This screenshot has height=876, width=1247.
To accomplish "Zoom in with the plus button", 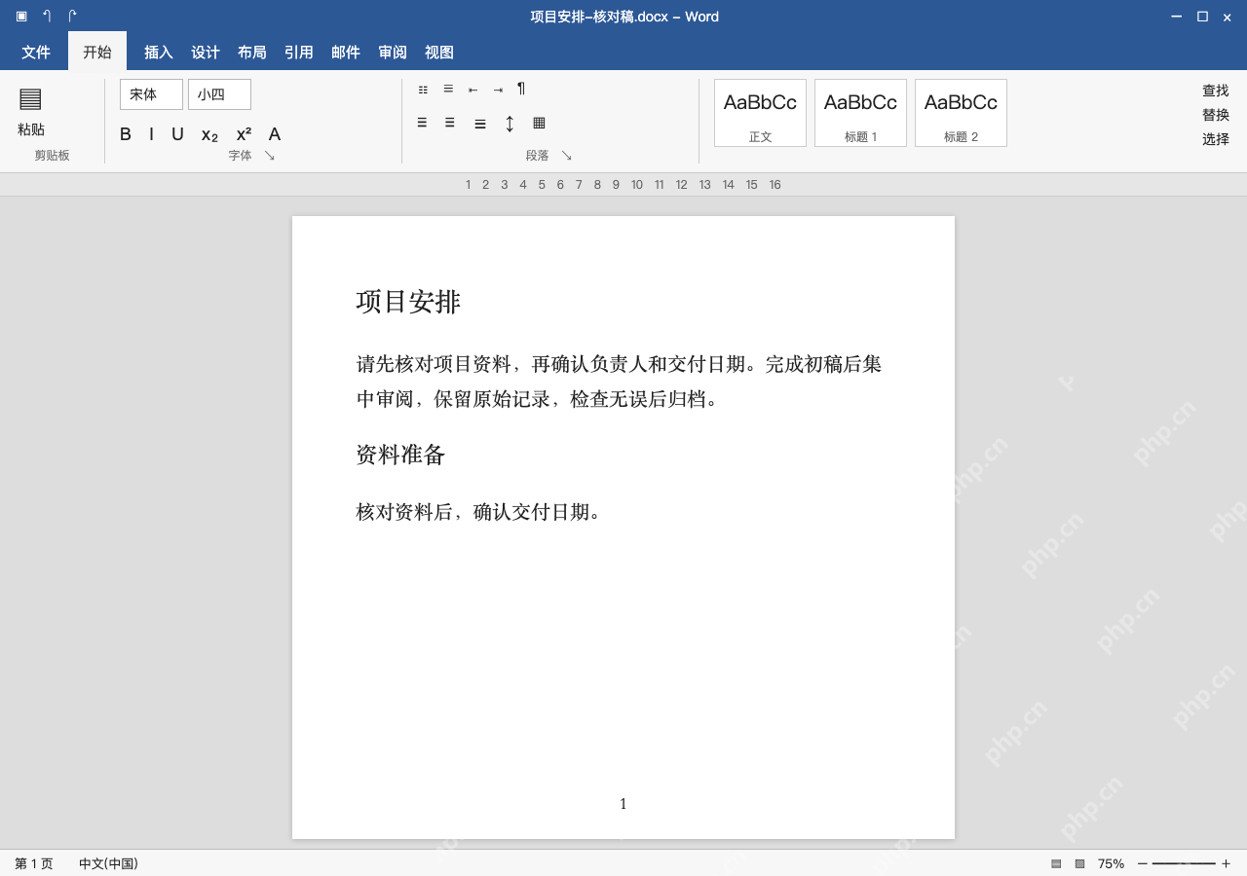I will point(1226,863).
